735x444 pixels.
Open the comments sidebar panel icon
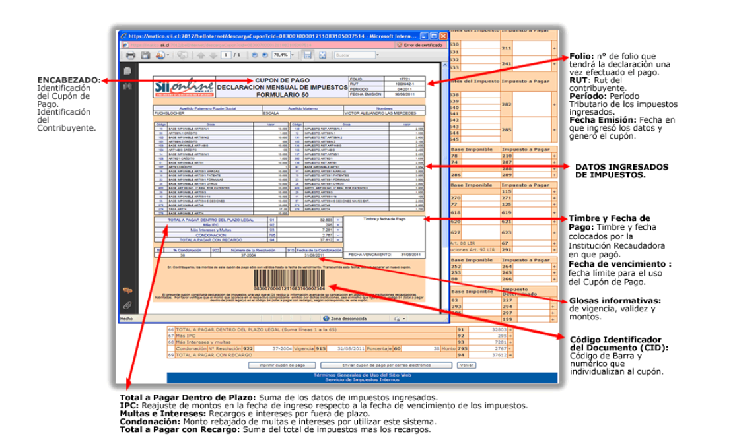point(127,290)
